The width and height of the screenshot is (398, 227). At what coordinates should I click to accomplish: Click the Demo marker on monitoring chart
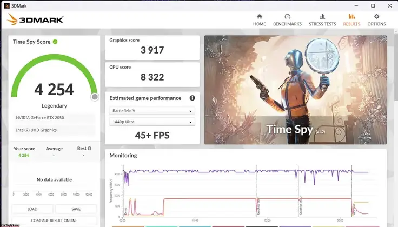pyautogui.click(x=125, y=211)
